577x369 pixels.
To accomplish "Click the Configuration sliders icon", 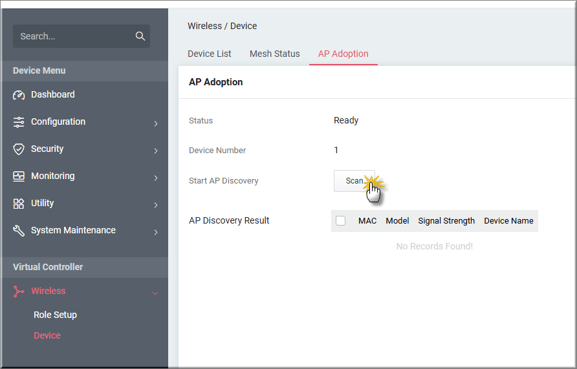I will pyautogui.click(x=19, y=122).
